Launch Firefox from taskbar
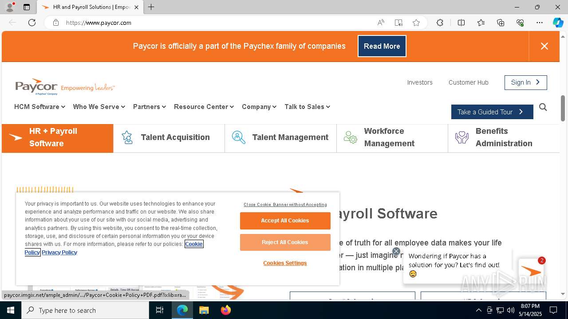 225,310
